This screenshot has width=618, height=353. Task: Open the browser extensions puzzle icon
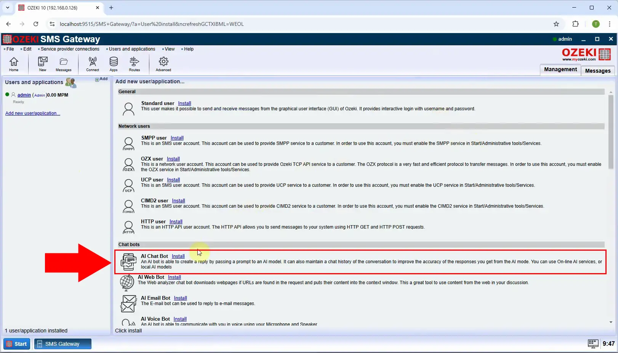pyautogui.click(x=576, y=24)
